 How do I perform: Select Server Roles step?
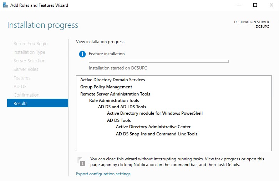click(x=26, y=69)
